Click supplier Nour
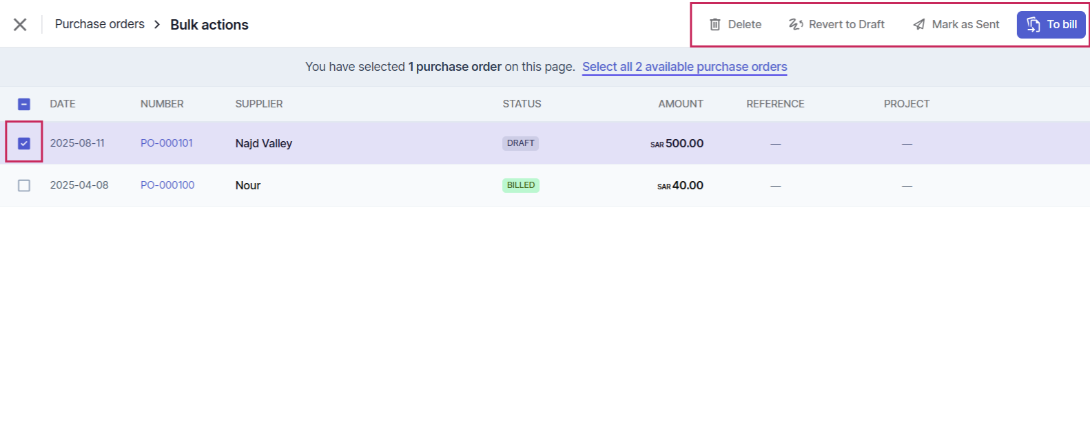This screenshot has width=1090, height=442. (248, 185)
